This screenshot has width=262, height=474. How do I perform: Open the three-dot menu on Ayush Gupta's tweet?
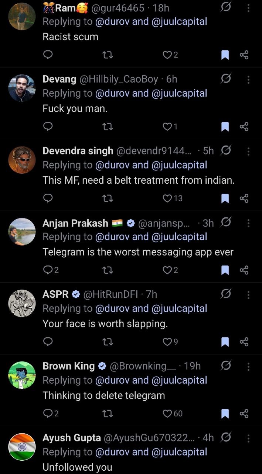click(248, 438)
